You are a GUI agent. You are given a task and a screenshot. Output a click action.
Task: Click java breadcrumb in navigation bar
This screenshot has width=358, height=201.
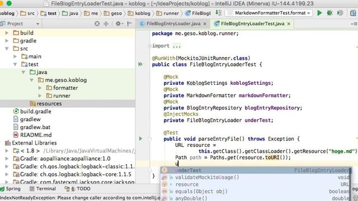point(70,13)
